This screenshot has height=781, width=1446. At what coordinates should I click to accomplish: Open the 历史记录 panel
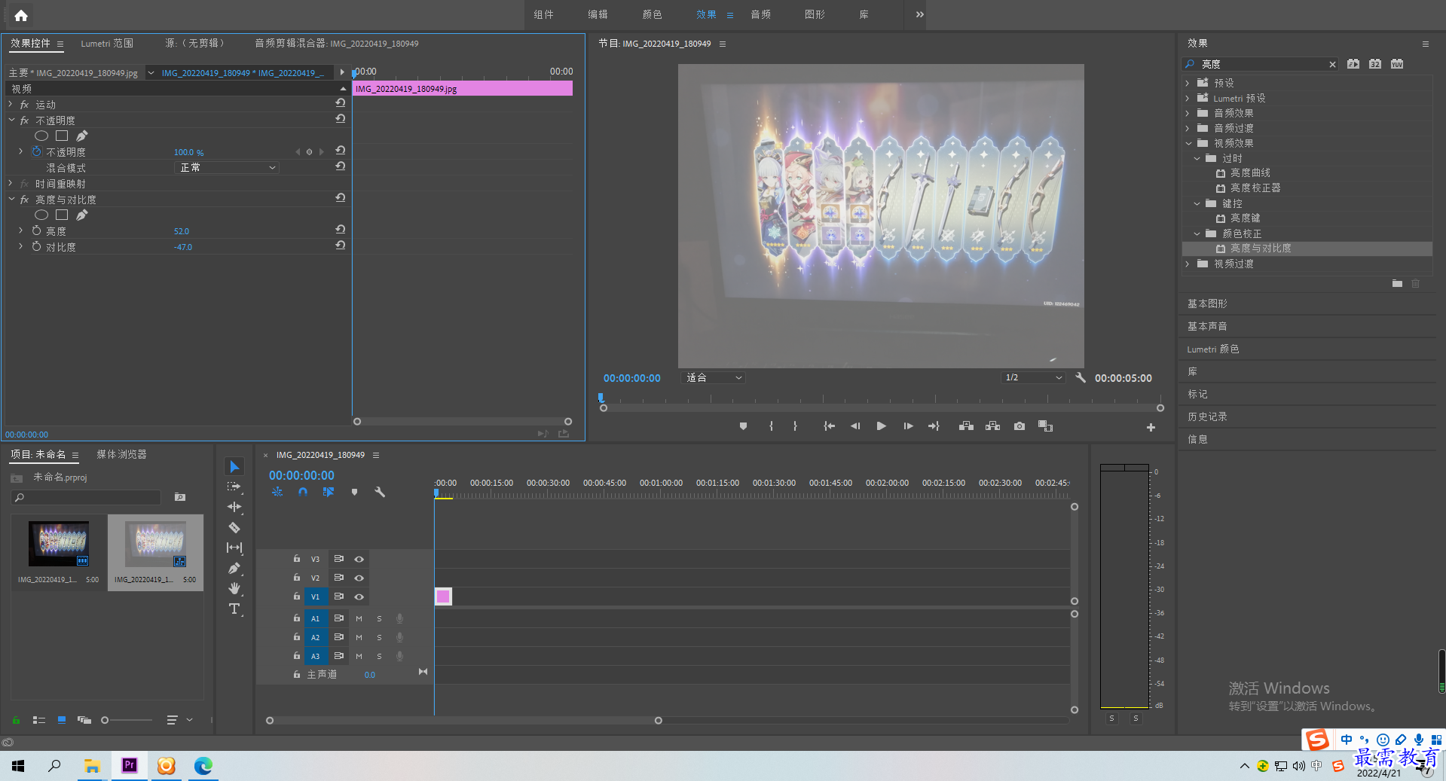click(1207, 416)
